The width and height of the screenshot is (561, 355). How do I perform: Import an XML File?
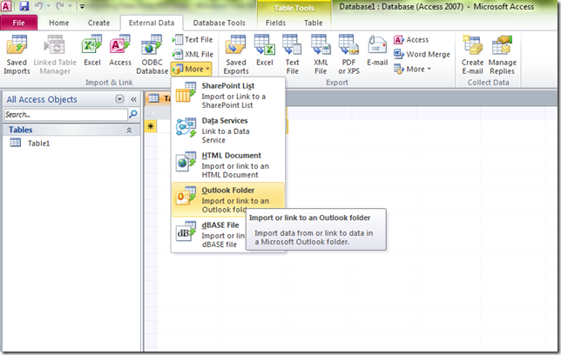click(193, 54)
